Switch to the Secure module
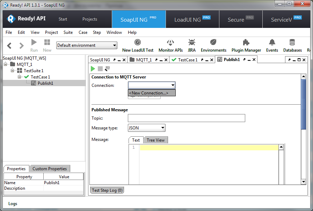 [241, 19]
